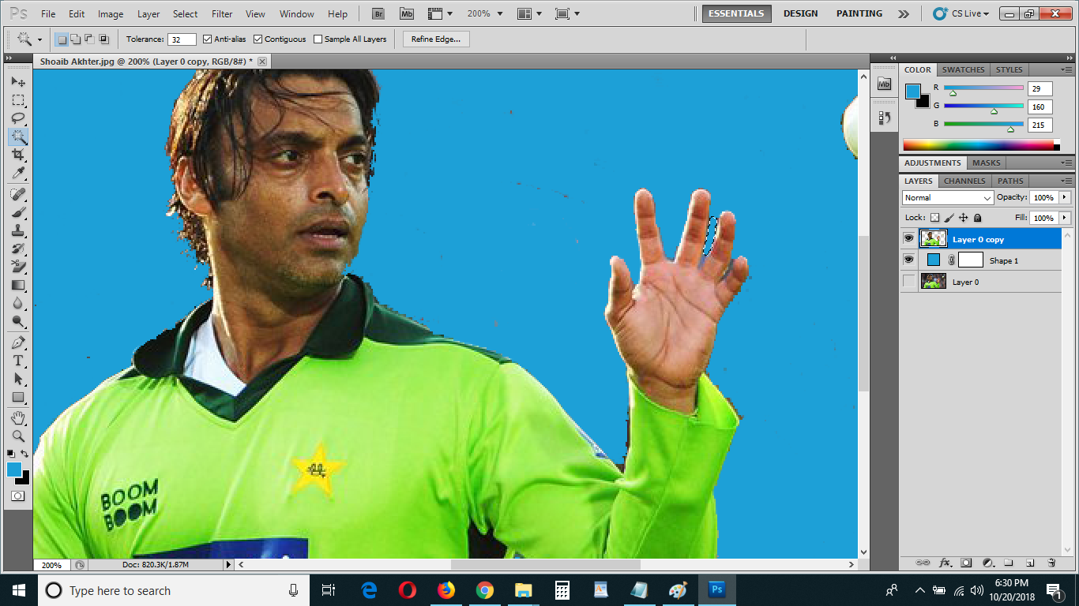Select the Eraser tool

[x=17, y=267]
